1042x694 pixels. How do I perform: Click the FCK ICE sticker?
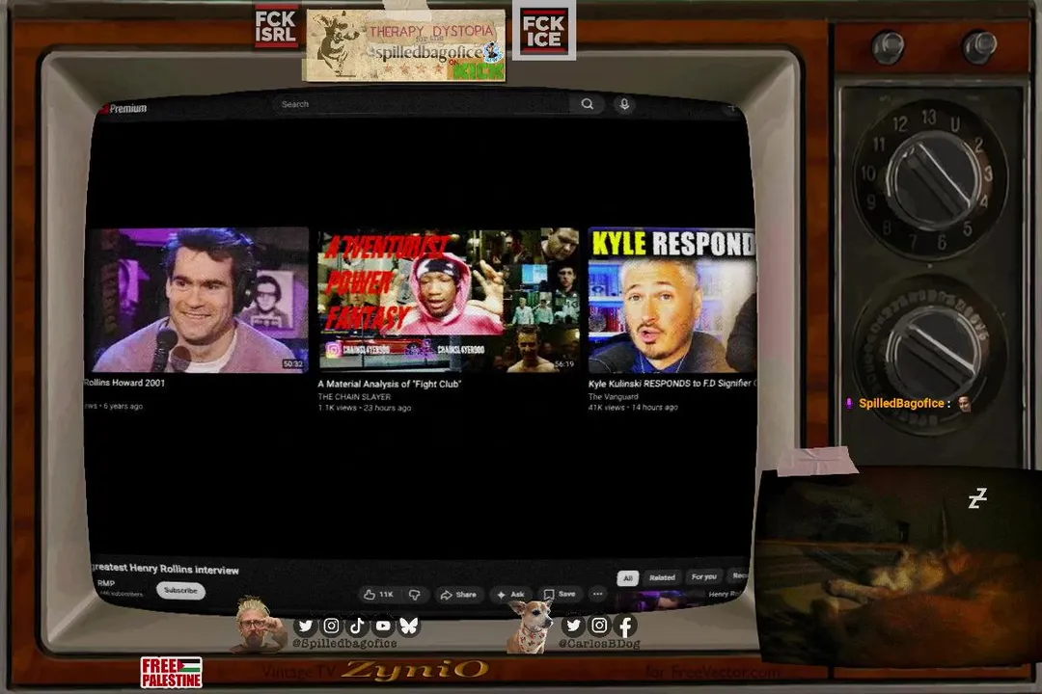[543, 31]
